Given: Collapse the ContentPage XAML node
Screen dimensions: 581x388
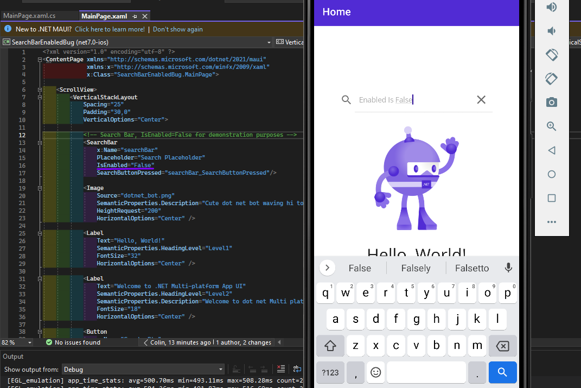Looking at the screenshot, I should (40, 59).
